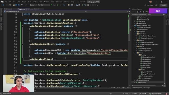Click the Search Solution Explorer input field

pos(147,15)
